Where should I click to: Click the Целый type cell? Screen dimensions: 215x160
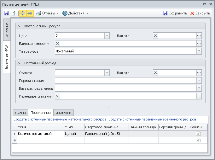tap(74, 134)
